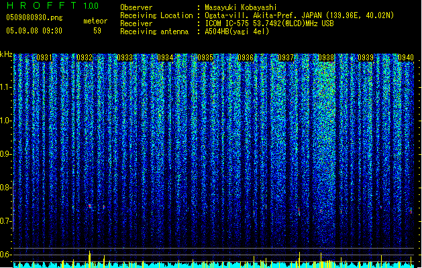The height and width of the screenshot is (268, 422).
Task: Click the 0938 time marker
Action: (326, 58)
